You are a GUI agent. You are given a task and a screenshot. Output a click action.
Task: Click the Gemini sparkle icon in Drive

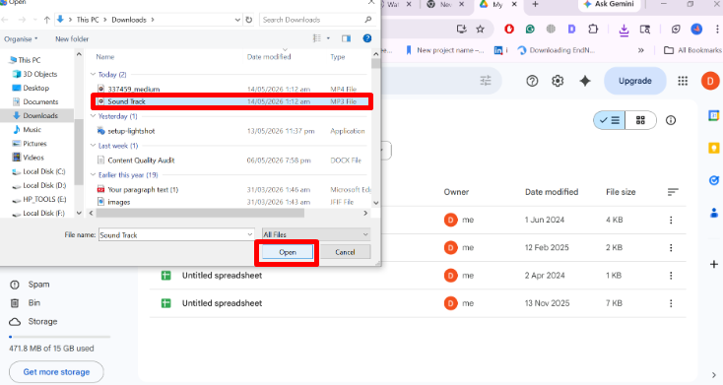(x=585, y=81)
